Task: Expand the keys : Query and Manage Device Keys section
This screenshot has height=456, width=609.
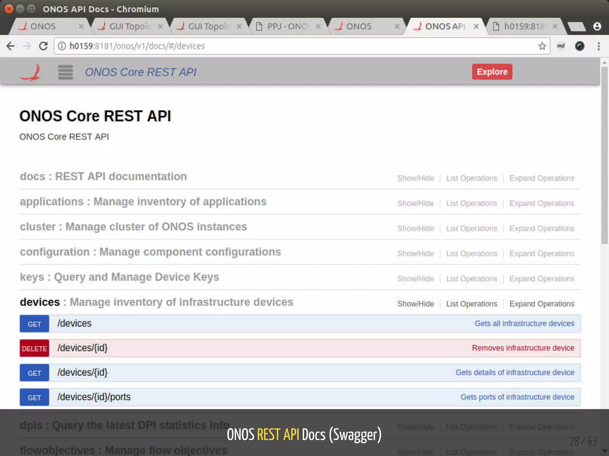Action: click(119, 277)
